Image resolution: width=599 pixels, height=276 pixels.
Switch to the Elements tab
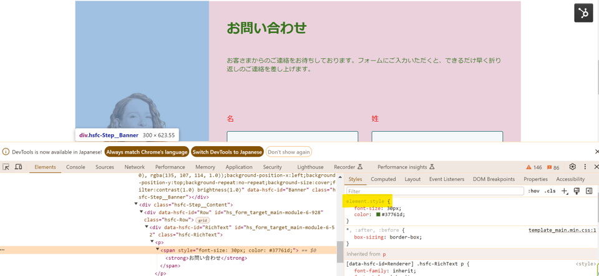coord(45,167)
